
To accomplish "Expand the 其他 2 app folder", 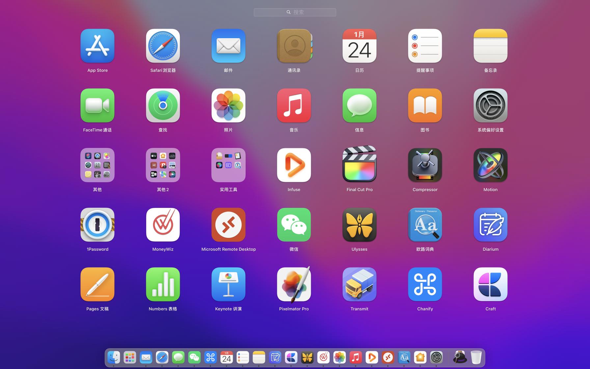I will [x=163, y=165].
